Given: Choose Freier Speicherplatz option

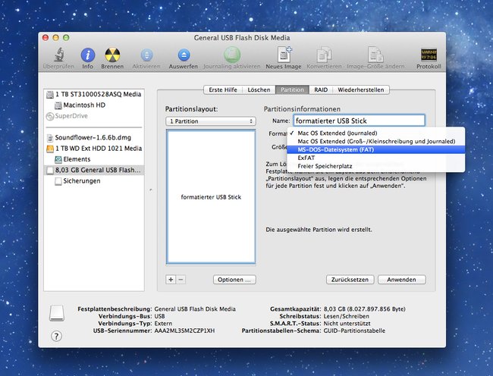Looking at the screenshot, I should [376, 166].
